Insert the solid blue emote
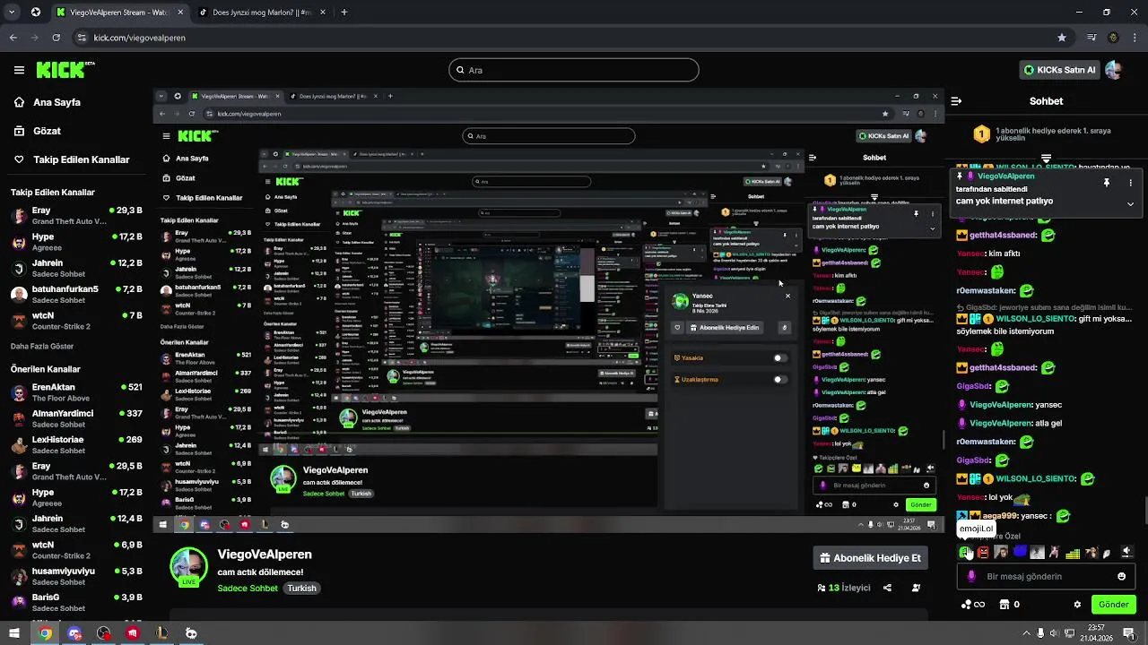This screenshot has width=1148, height=645. click(1020, 552)
